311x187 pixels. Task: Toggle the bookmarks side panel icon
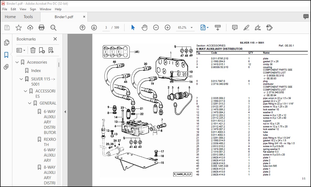[6, 55]
